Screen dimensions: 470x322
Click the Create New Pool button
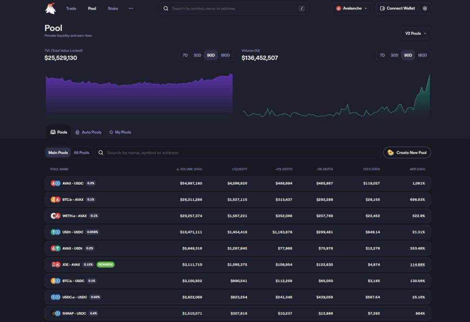point(407,153)
